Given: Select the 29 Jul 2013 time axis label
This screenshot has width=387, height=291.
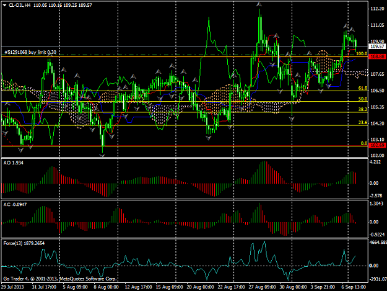Looking at the screenshot, I should click(12, 287).
